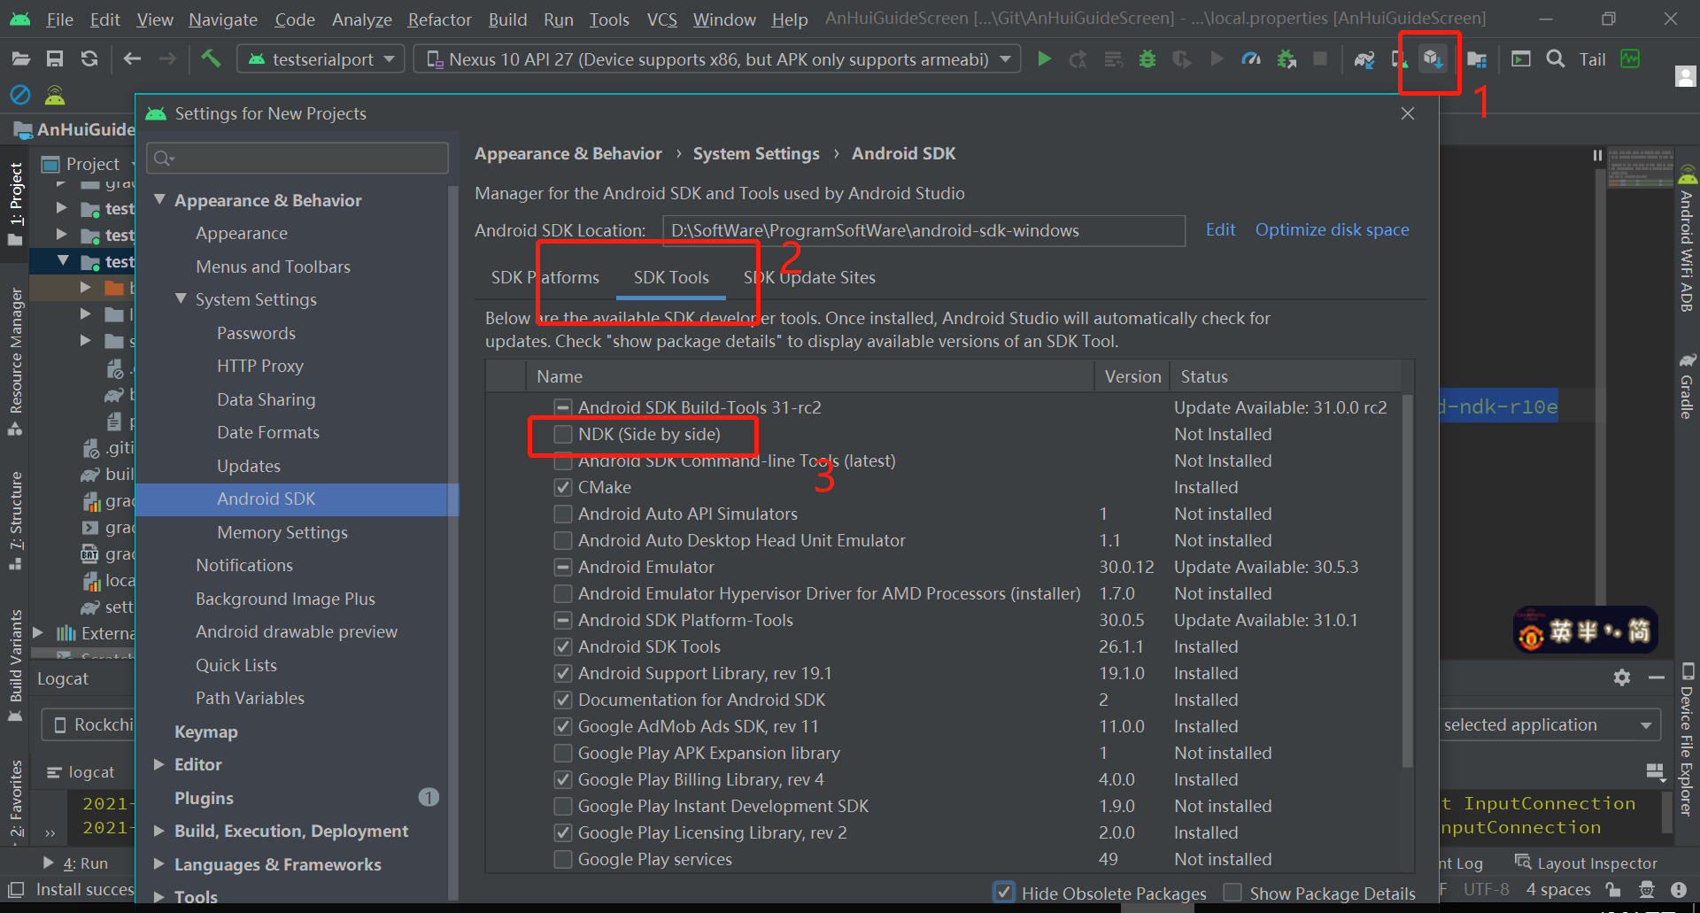The width and height of the screenshot is (1700, 913).
Task: Uncheck Hide Obsolete Packages
Action: pyautogui.click(x=1004, y=893)
